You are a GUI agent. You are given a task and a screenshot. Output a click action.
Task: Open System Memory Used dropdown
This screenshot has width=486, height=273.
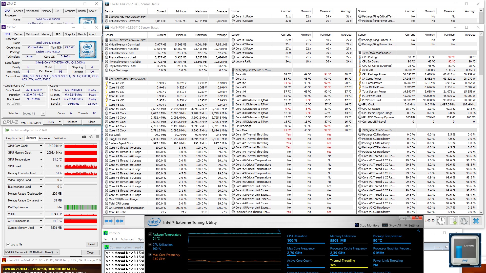coord(41,228)
